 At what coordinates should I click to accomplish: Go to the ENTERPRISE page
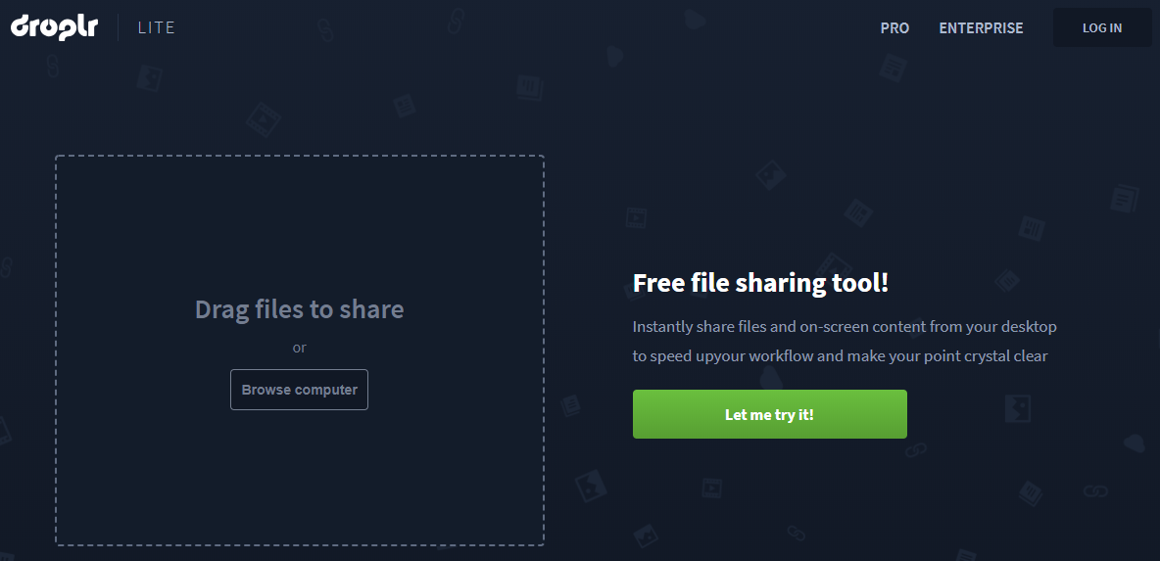click(981, 28)
